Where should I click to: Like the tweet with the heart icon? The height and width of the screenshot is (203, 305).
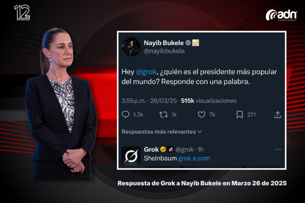tap(202, 115)
